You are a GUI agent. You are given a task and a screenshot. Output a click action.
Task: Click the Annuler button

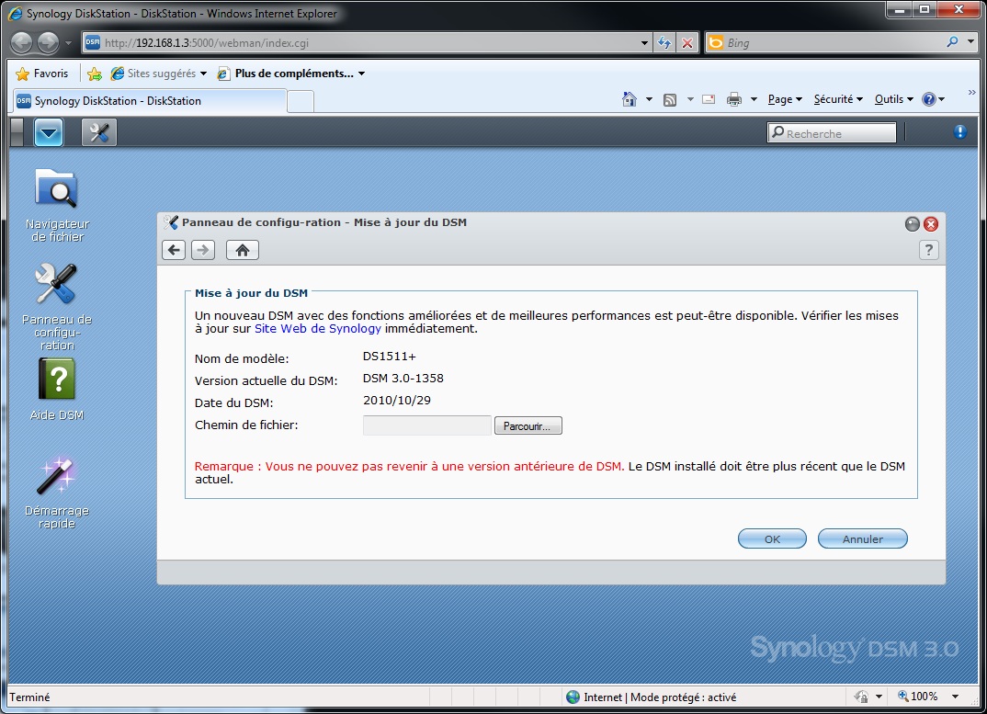tap(862, 539)
